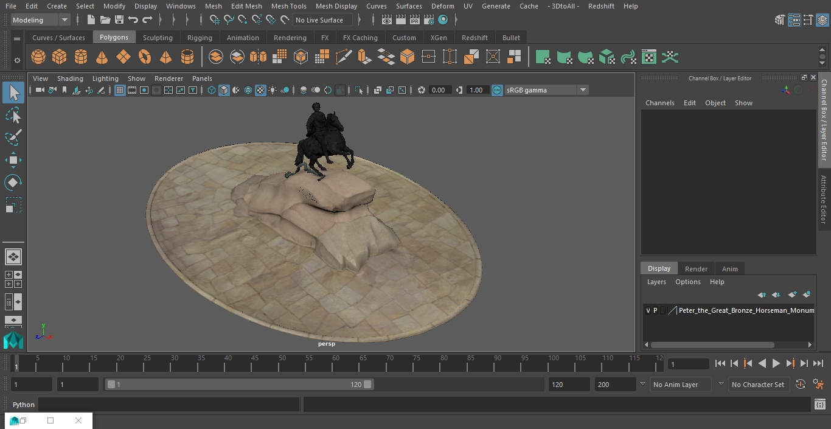The height and width of the screenshot is (429, 831).
Task: Toggle the color management view transform button
Action: click(x=497, y=90)
